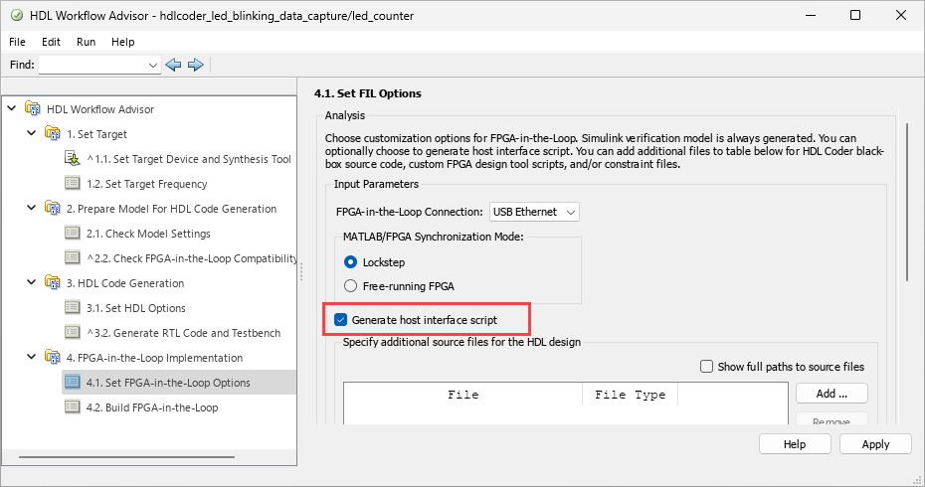Select 1.2. Set Target Frequency
This screenshot has height=487, width=925.
tap(147, 183)
